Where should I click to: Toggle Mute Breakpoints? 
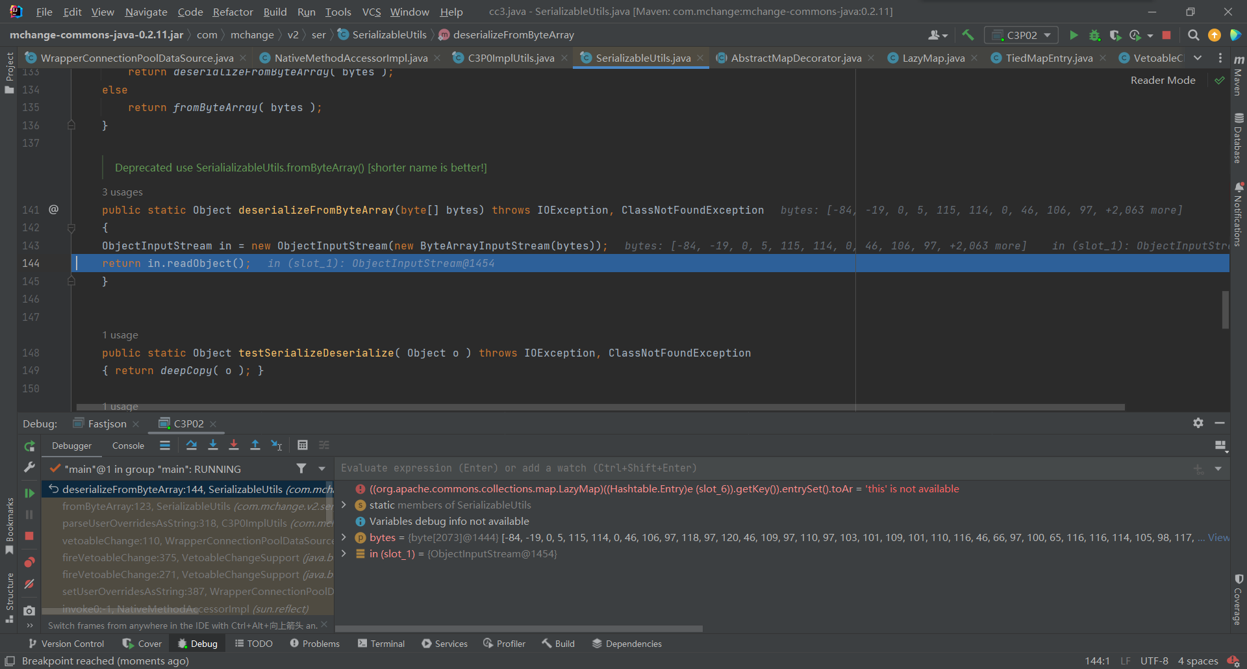coord(29,584)
